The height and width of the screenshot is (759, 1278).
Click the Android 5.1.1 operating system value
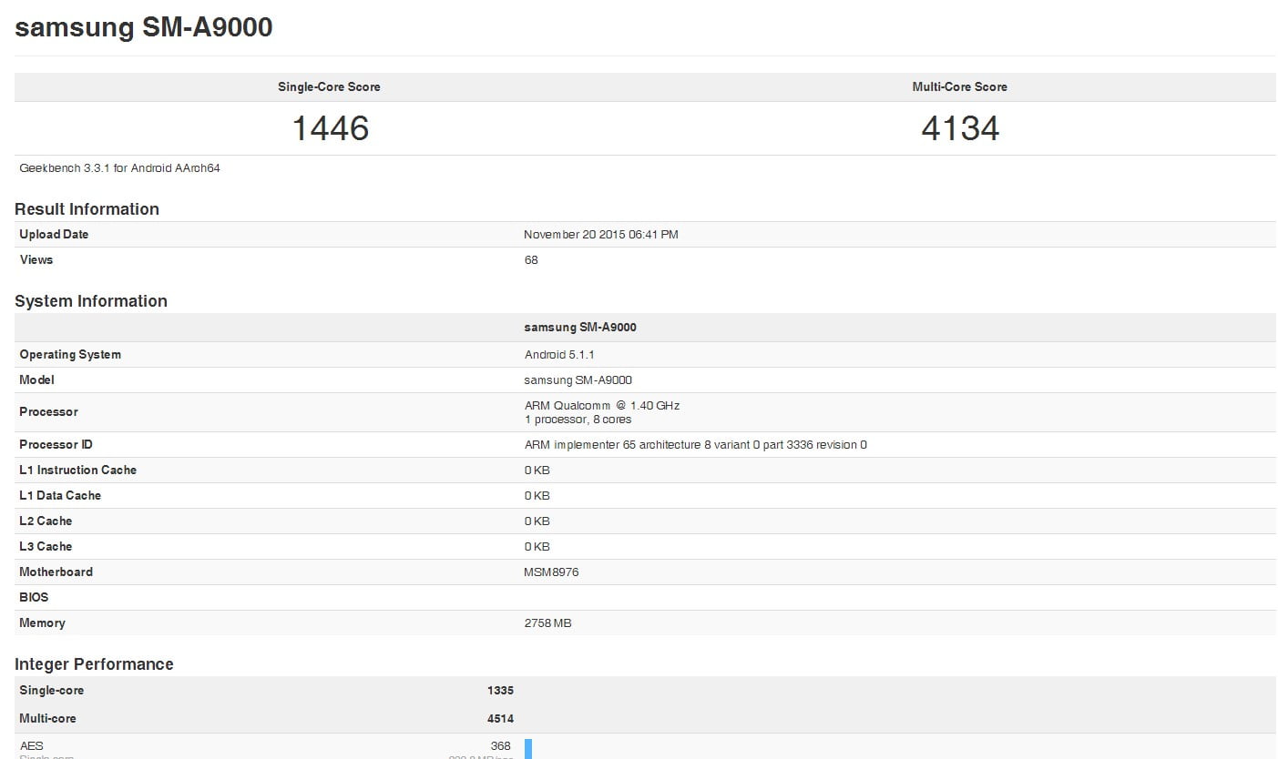tap(559, 355)
